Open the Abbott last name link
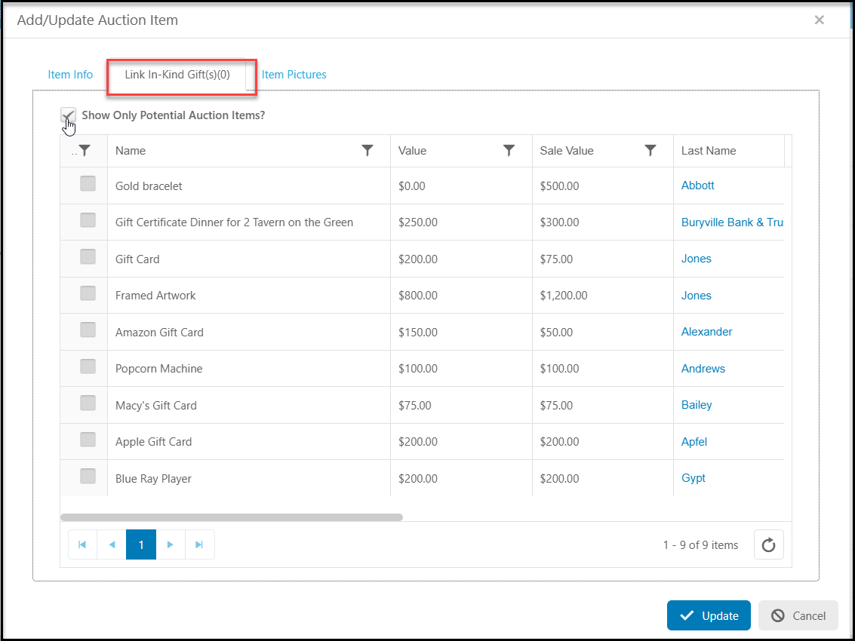The height and width of the screenshot is (641, 855). (x=697, y=186)
